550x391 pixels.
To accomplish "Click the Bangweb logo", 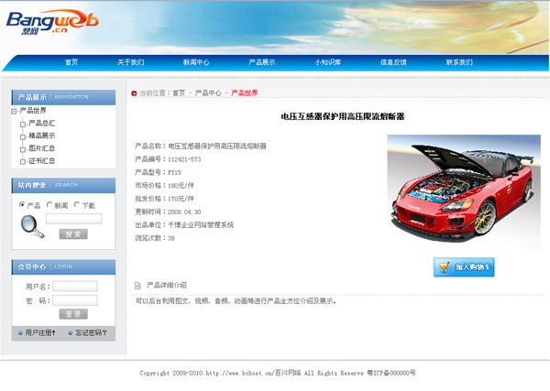I will pyautogui.click(x=47, y=21).
